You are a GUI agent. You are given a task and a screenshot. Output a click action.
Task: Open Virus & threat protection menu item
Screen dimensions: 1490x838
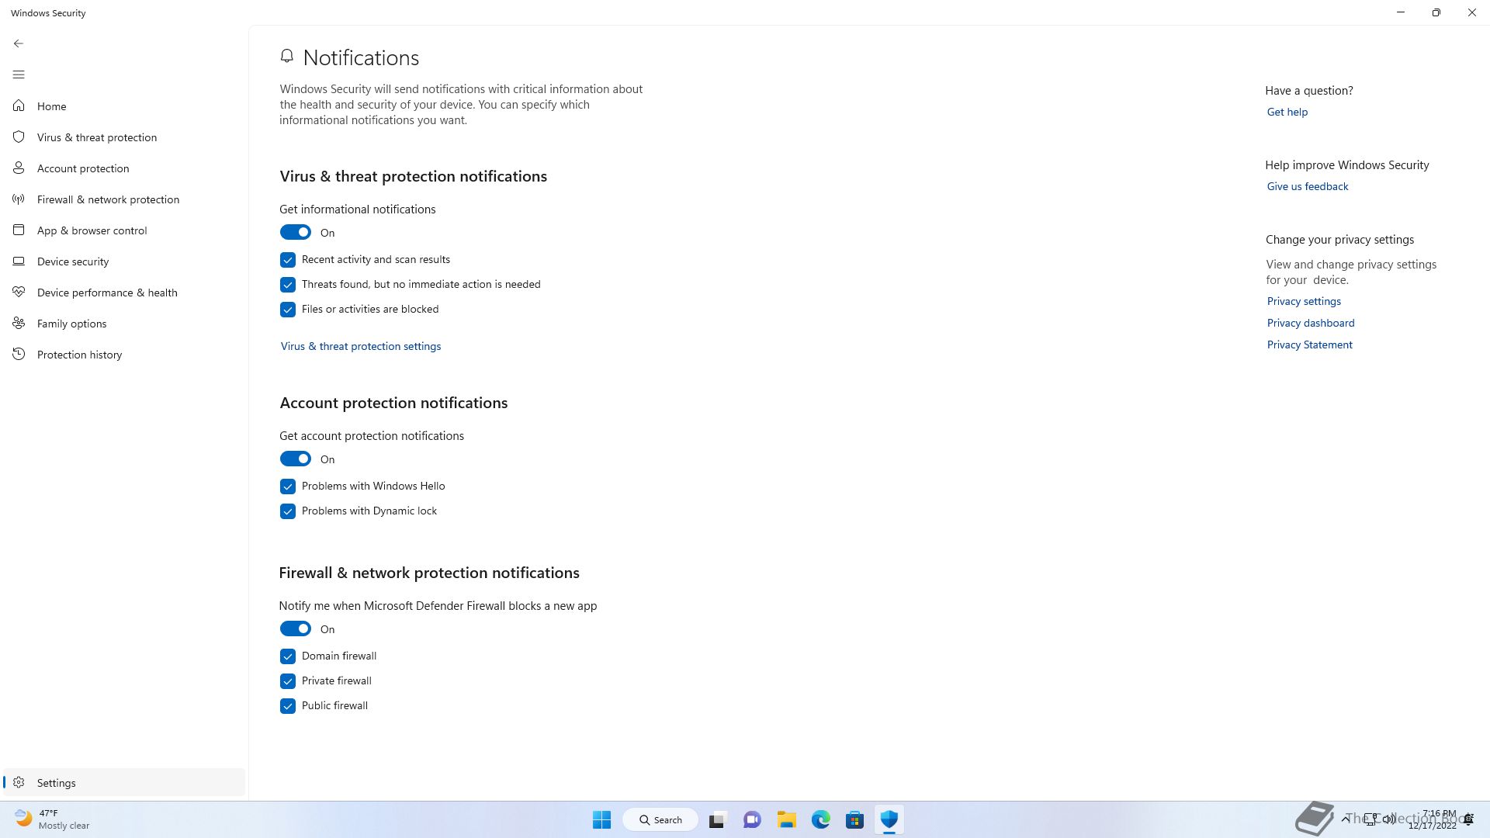[x=124, y=137]
